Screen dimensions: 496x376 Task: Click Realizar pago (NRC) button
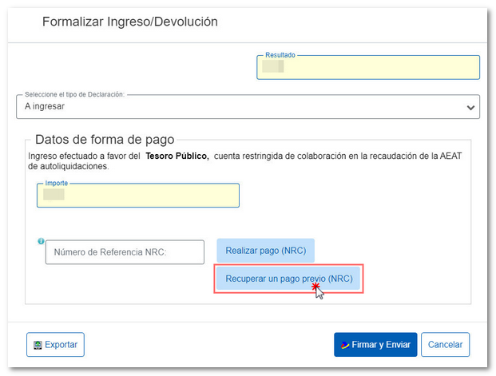pos(265,251)
